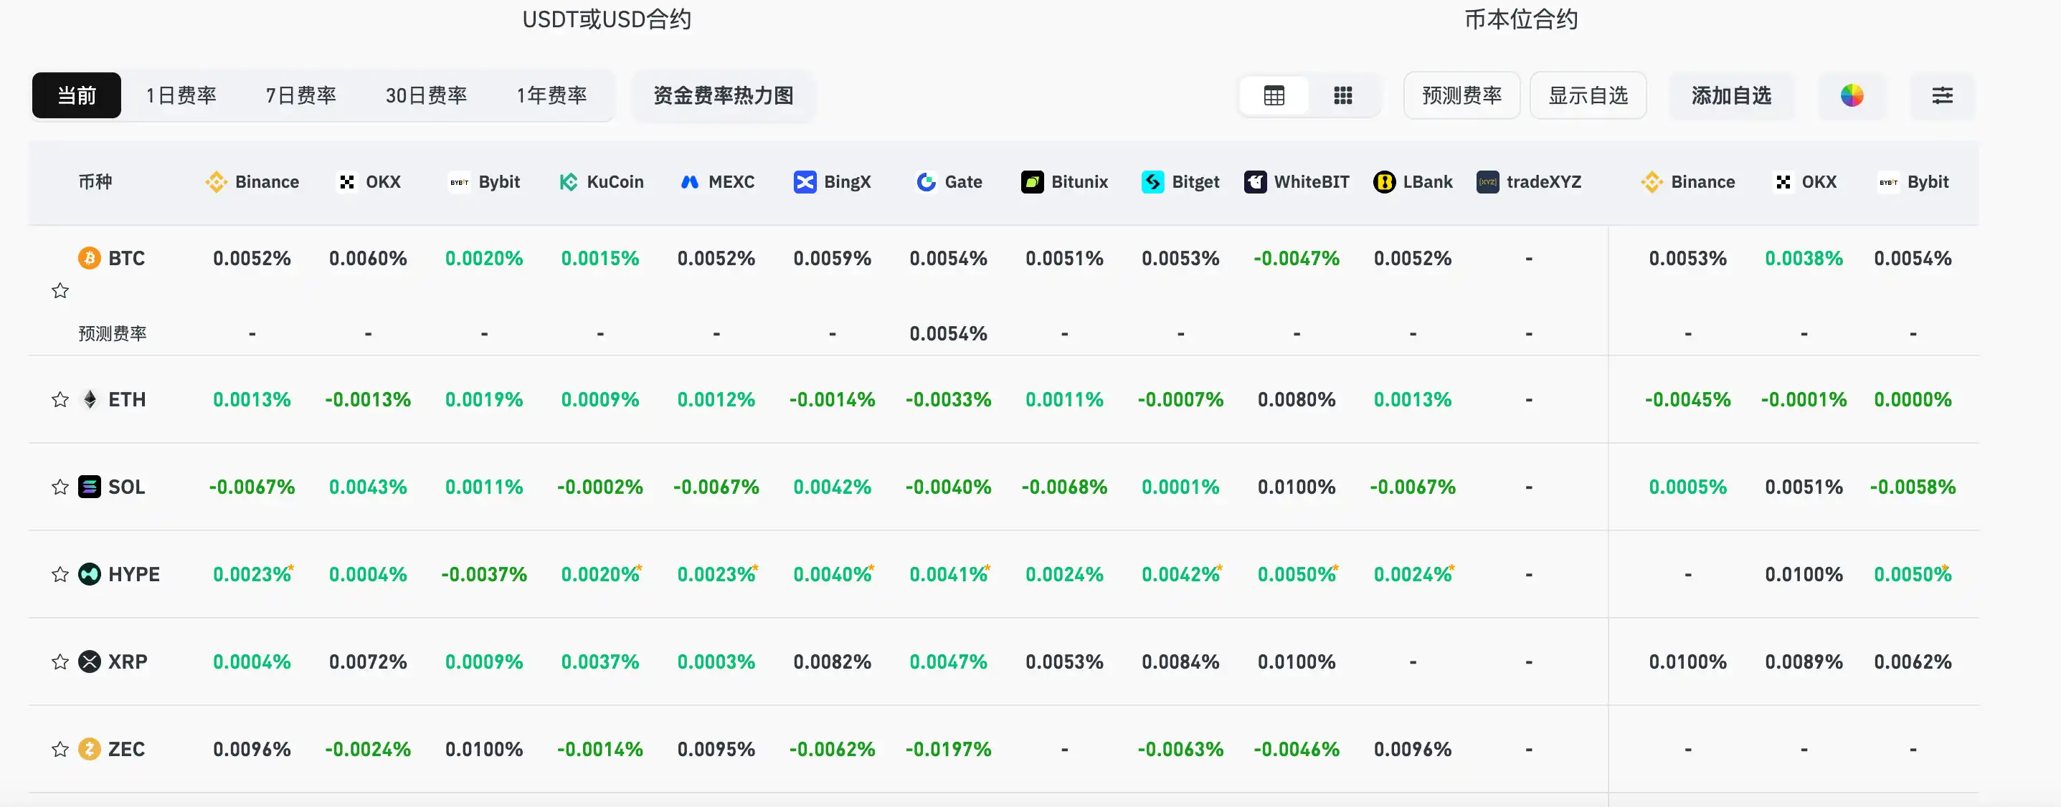Click the Bitunix exchange logo
Viewport: 2061px width, 807px height.
(1032, 182)
